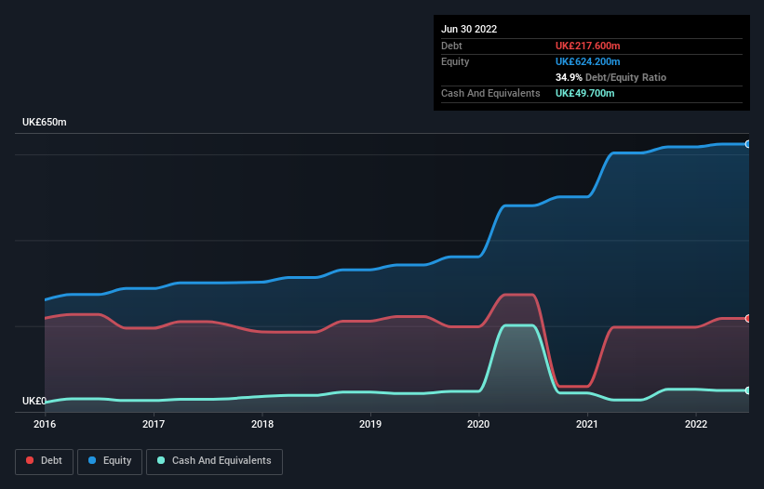
Task: Select the red Debt endpoint marker
Action: [x=747, y=319]
